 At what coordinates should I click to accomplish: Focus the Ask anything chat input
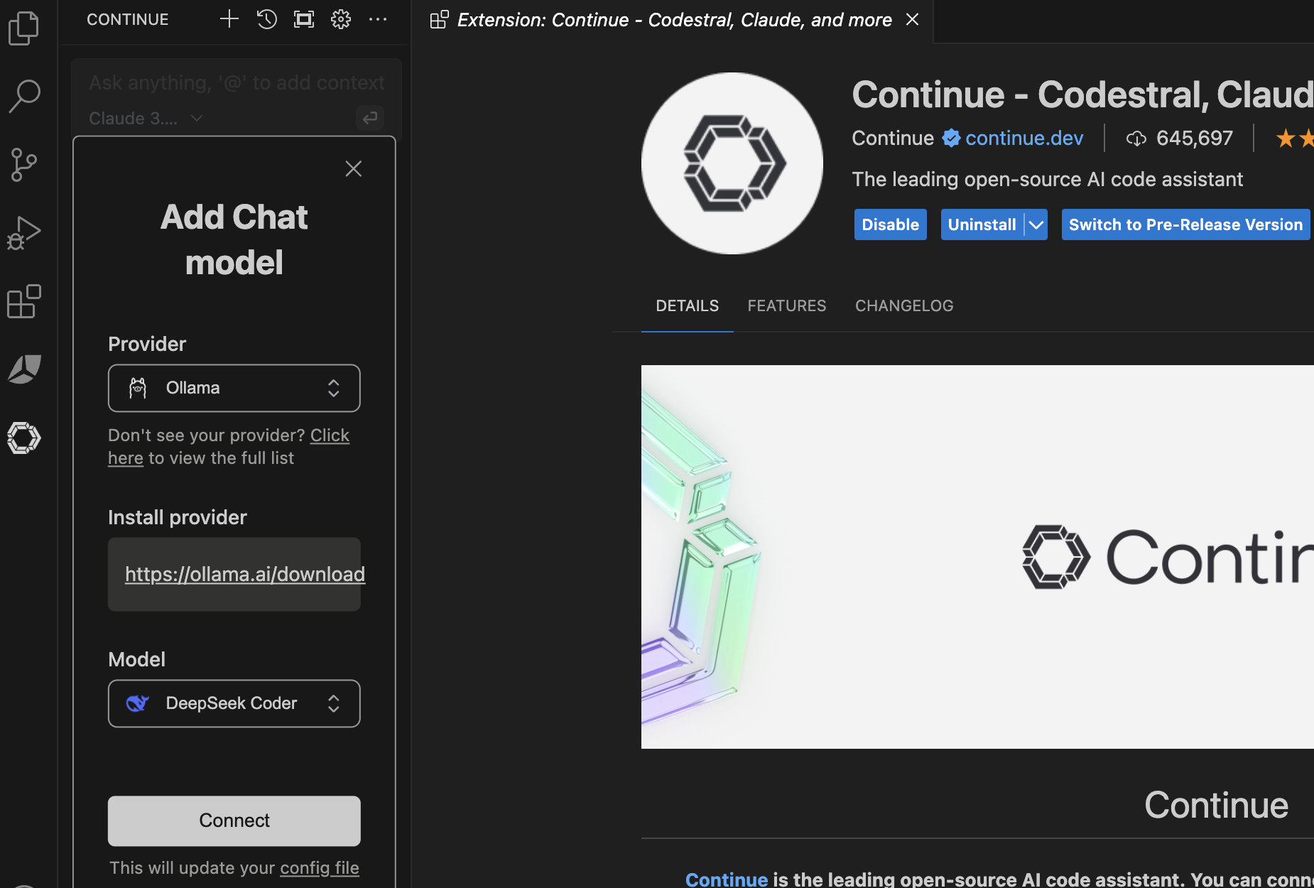click(x=237, y=83)
